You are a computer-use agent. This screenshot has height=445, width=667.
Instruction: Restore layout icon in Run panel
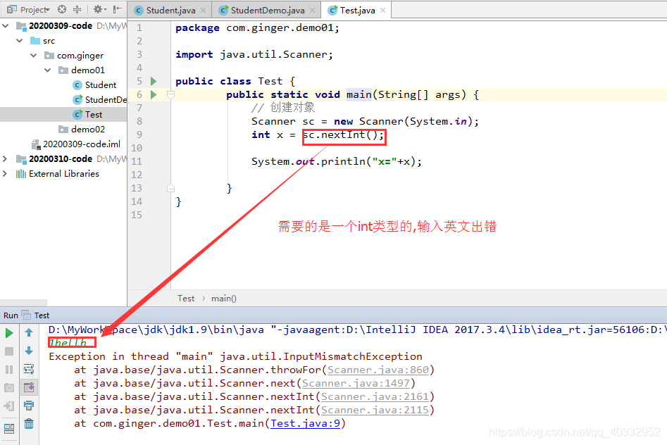click(x=9, y=428)
